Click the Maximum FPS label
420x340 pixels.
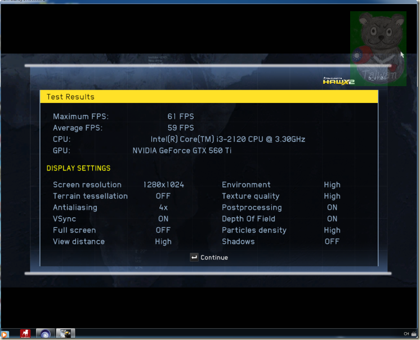(x=81, y=117)
